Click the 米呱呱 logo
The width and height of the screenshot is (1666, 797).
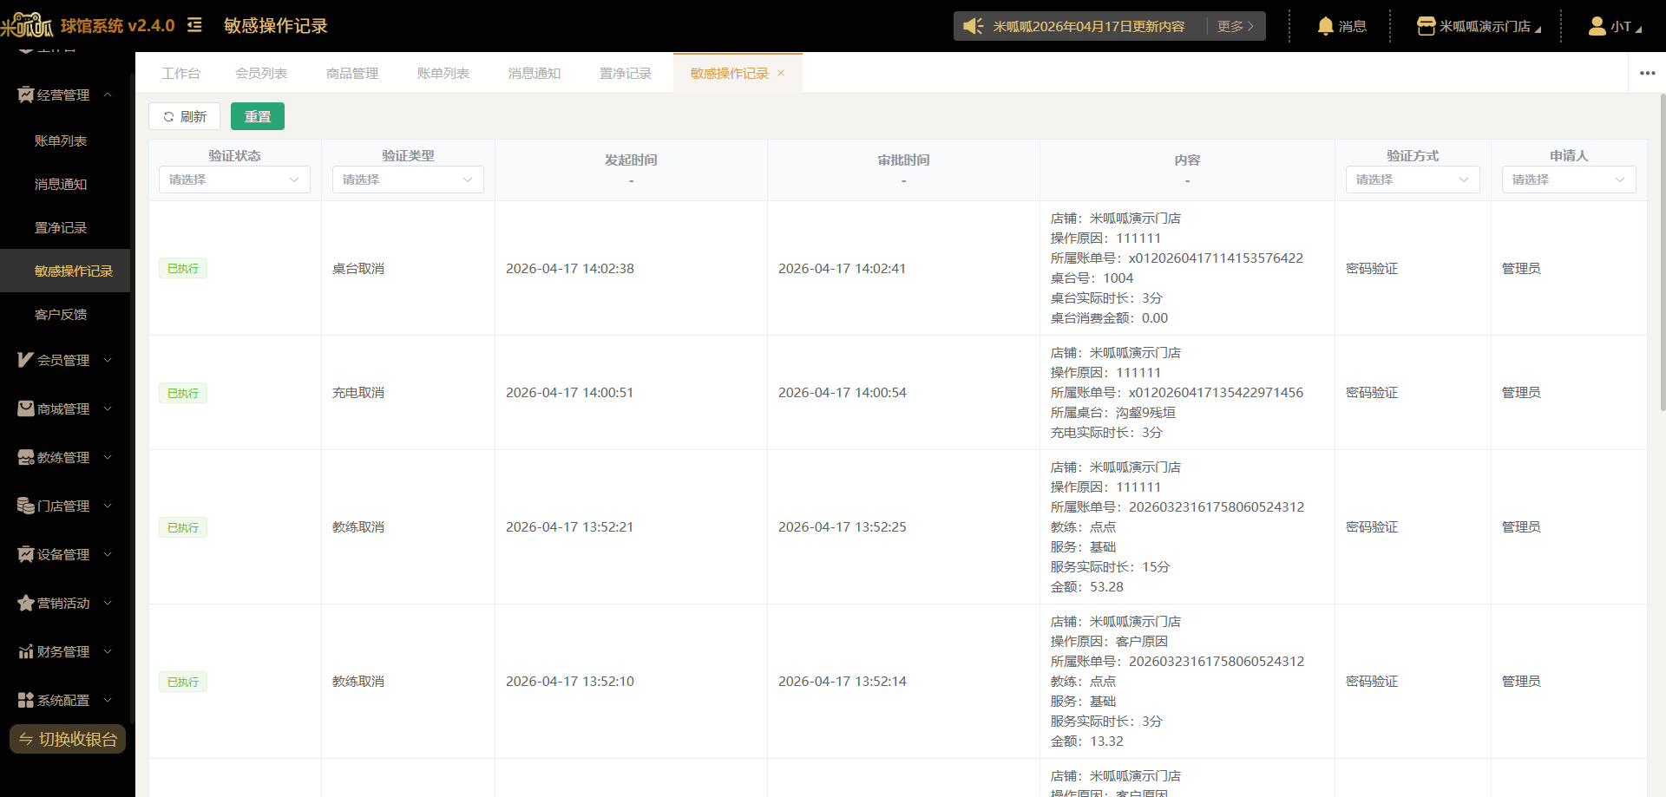(27, 25)
